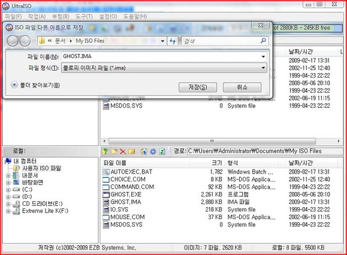The width and height of the screenshot is (347, 255).
Task: Click the scrollbar right arrow
Action: pos(339,141)
